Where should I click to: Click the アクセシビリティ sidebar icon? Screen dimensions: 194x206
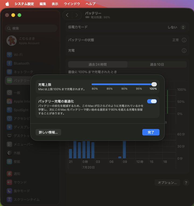click(x=9, y=118)
